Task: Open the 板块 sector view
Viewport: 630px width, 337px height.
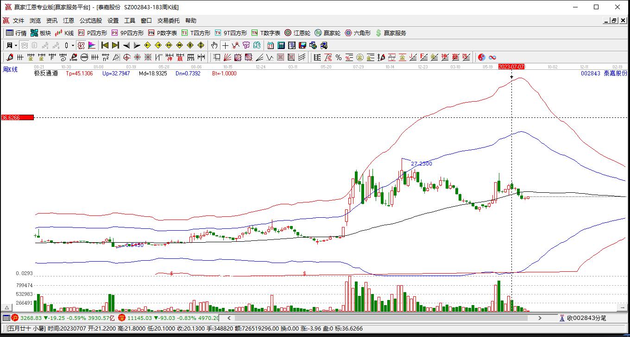Action: click(x=41, y=33)
